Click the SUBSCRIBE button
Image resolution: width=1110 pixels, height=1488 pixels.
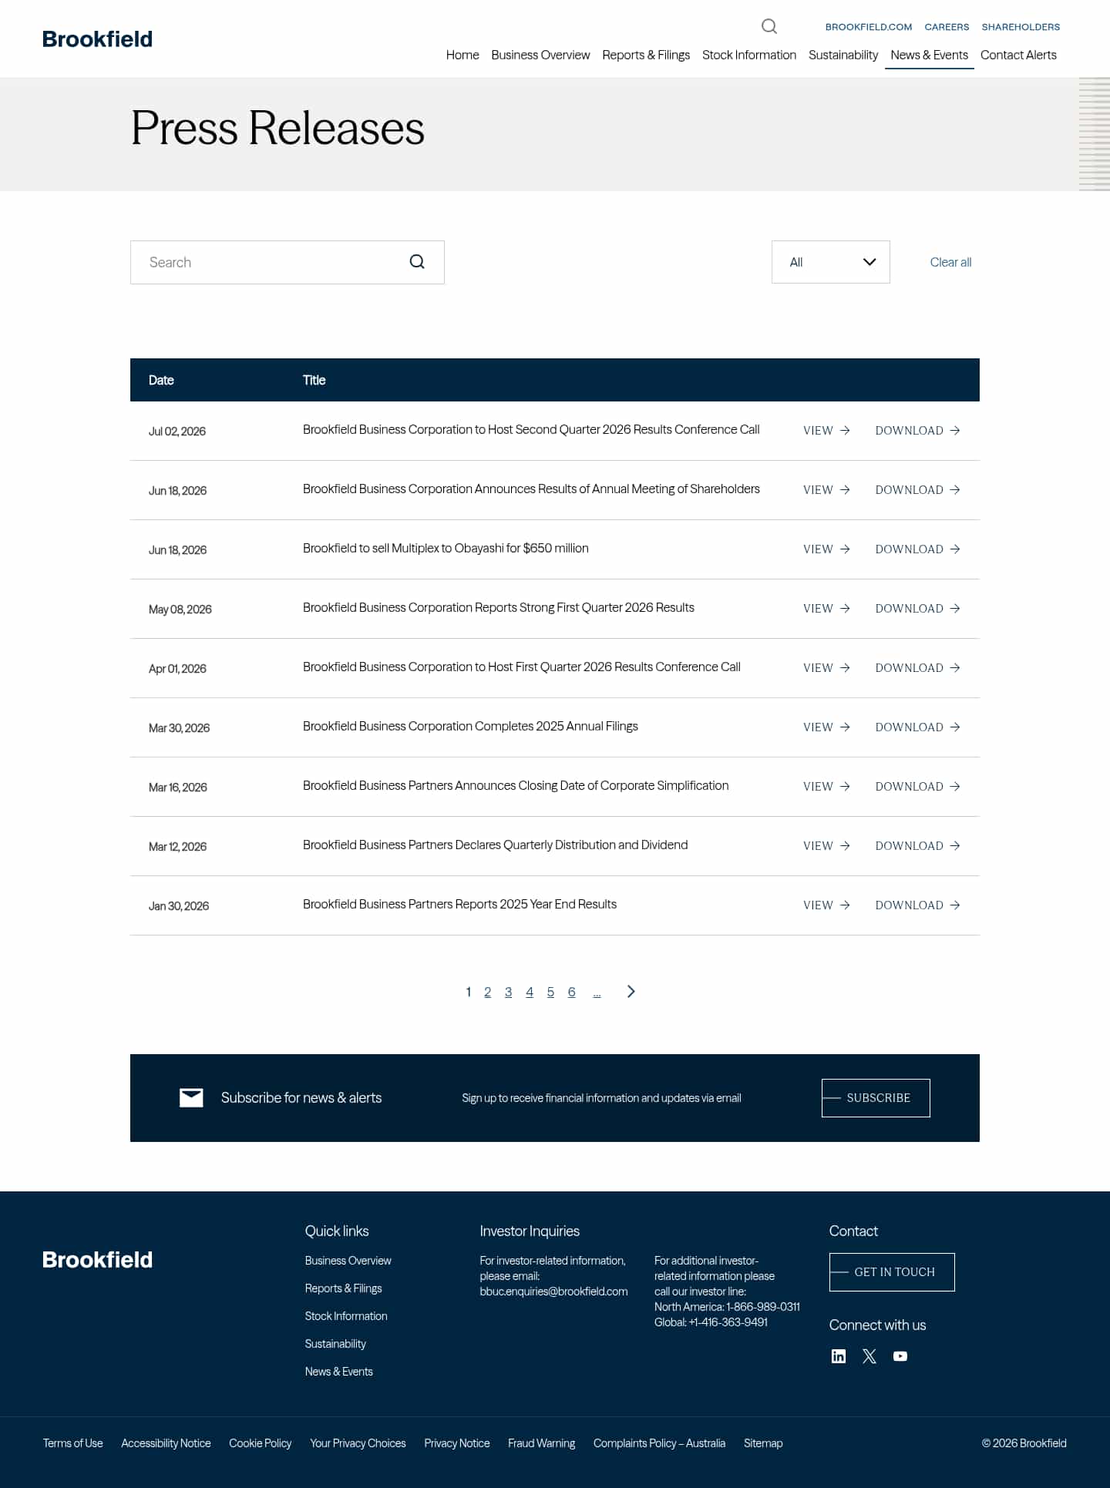tap(876, 1098)
